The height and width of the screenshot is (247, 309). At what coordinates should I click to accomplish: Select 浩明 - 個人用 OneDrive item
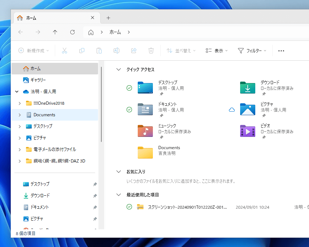(55, 92)
